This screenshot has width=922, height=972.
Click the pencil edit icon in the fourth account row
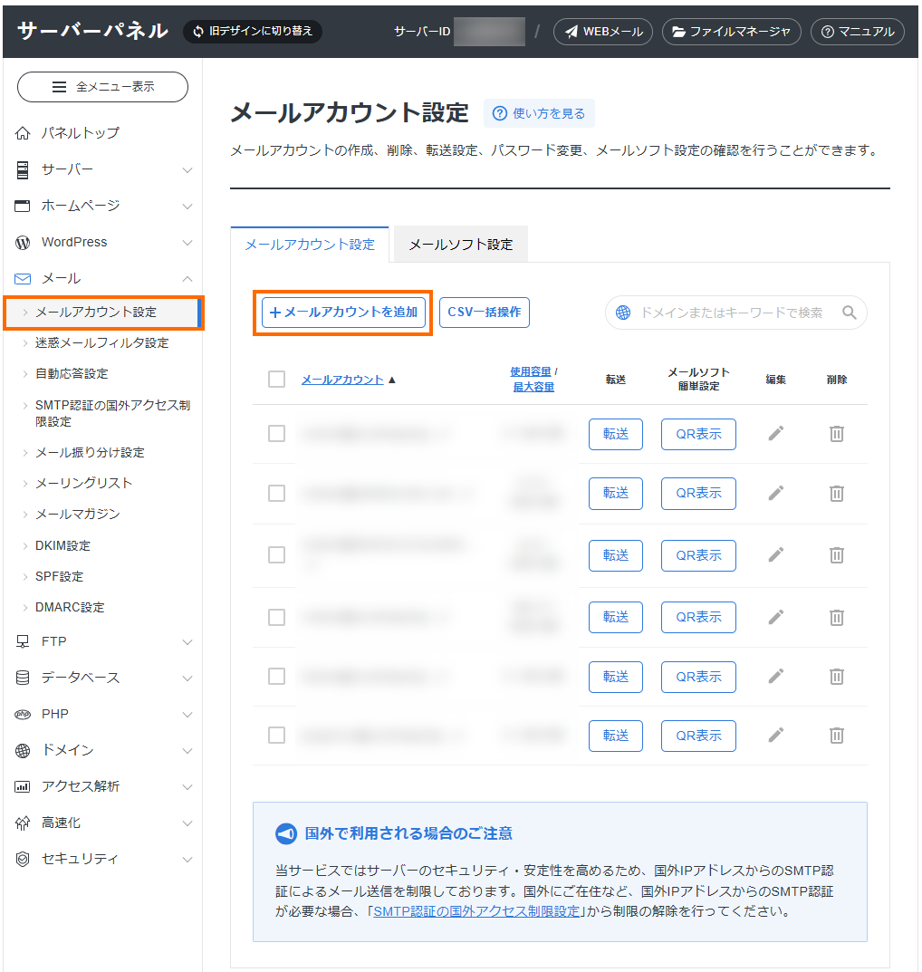click(776, 617)
